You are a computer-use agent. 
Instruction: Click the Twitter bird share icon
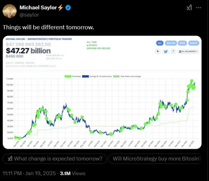tap(166, 51)
